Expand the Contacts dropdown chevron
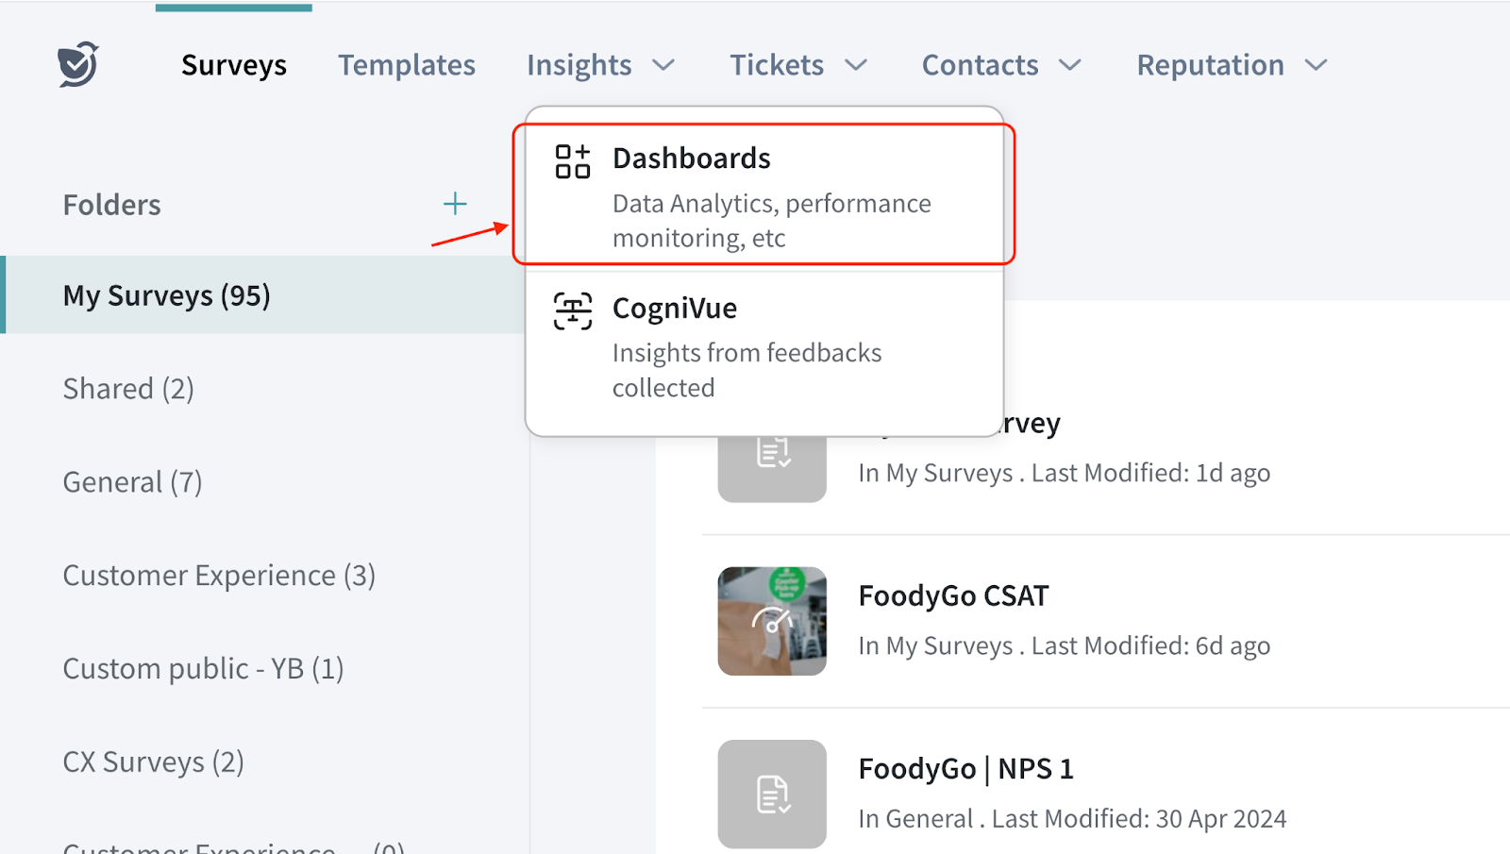The width and height of the screenshot is (1510, 854). pos(1070,65)
